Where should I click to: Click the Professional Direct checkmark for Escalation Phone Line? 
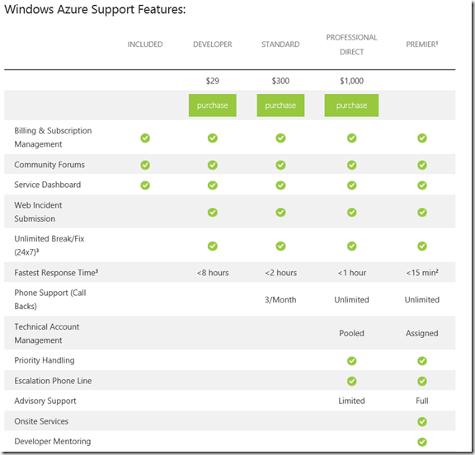pos(351,381)
